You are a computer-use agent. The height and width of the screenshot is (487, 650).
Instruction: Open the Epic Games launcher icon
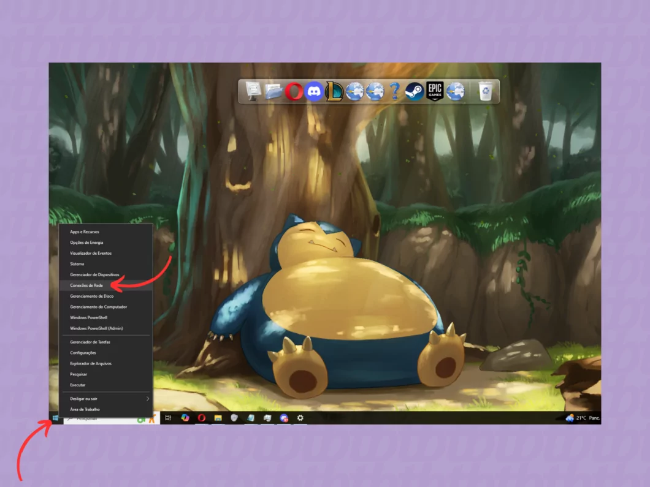point(435,91)
